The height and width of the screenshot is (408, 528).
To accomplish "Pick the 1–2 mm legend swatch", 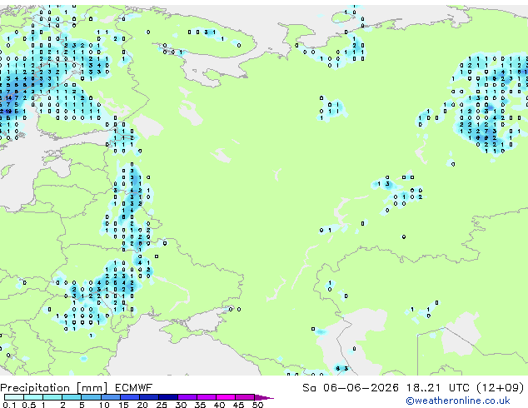I will point(52,397).
